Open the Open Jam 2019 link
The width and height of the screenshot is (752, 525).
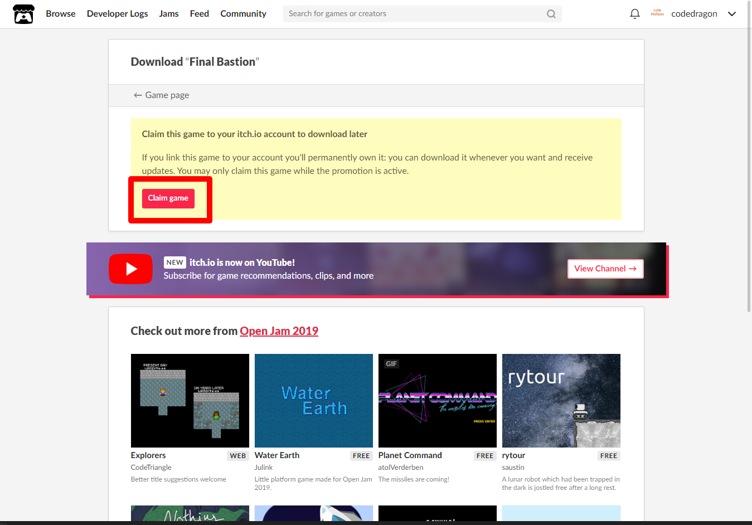(279, 331)
